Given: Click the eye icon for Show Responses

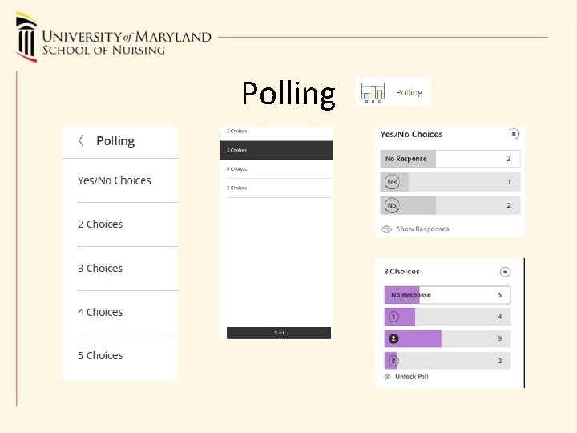Looking at the screenshot, I should click(386, 229).
